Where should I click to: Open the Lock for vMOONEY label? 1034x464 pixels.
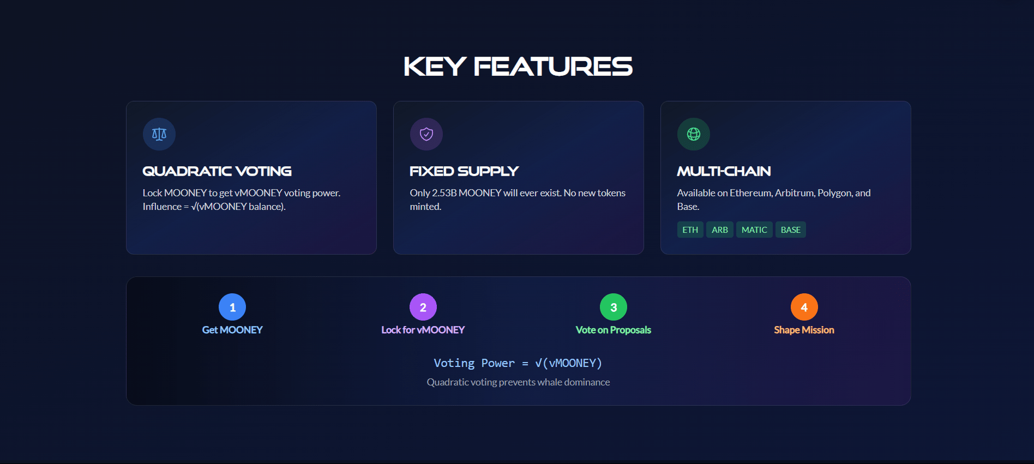coord(423,330)
